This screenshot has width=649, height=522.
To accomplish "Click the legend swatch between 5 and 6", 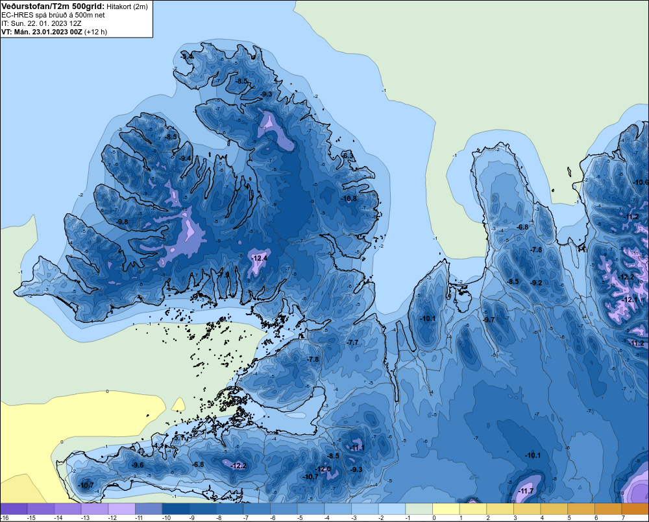I will 582,509.
